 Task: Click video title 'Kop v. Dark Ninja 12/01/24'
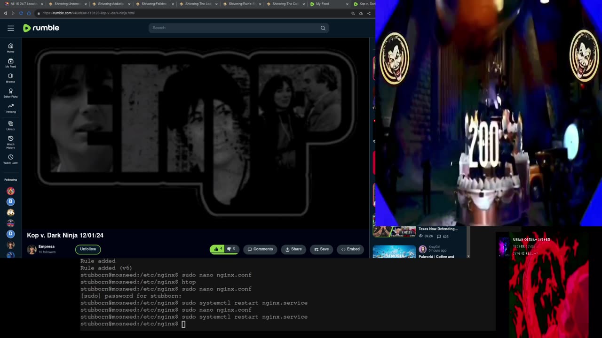pyautogui.click(x=65, y=235)
